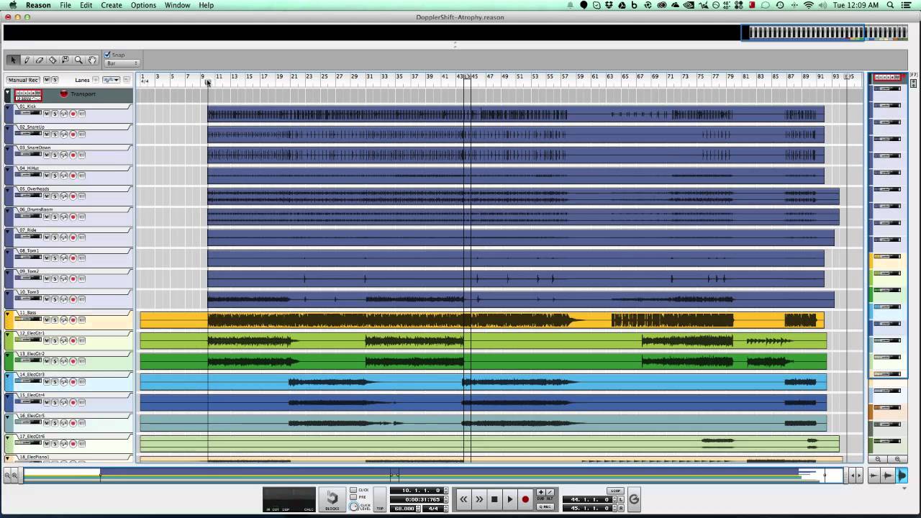Click the red Record transport button
Viewport: 921px width, 518px height.
[x=525, y=499]
